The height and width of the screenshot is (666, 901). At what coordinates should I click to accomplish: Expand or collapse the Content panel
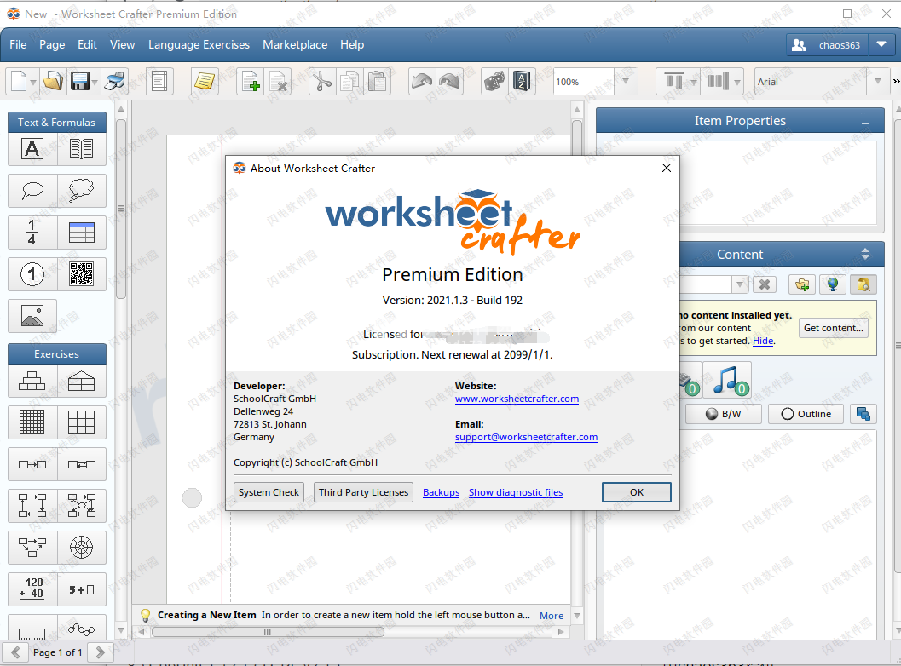pos(865,255)
